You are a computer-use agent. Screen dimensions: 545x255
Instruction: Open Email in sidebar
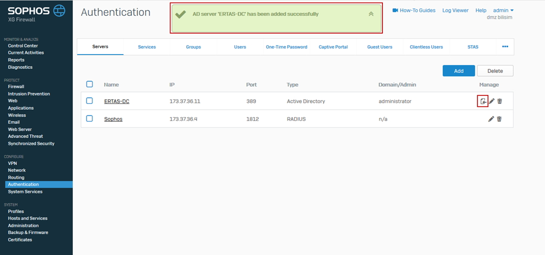[14, 122]
